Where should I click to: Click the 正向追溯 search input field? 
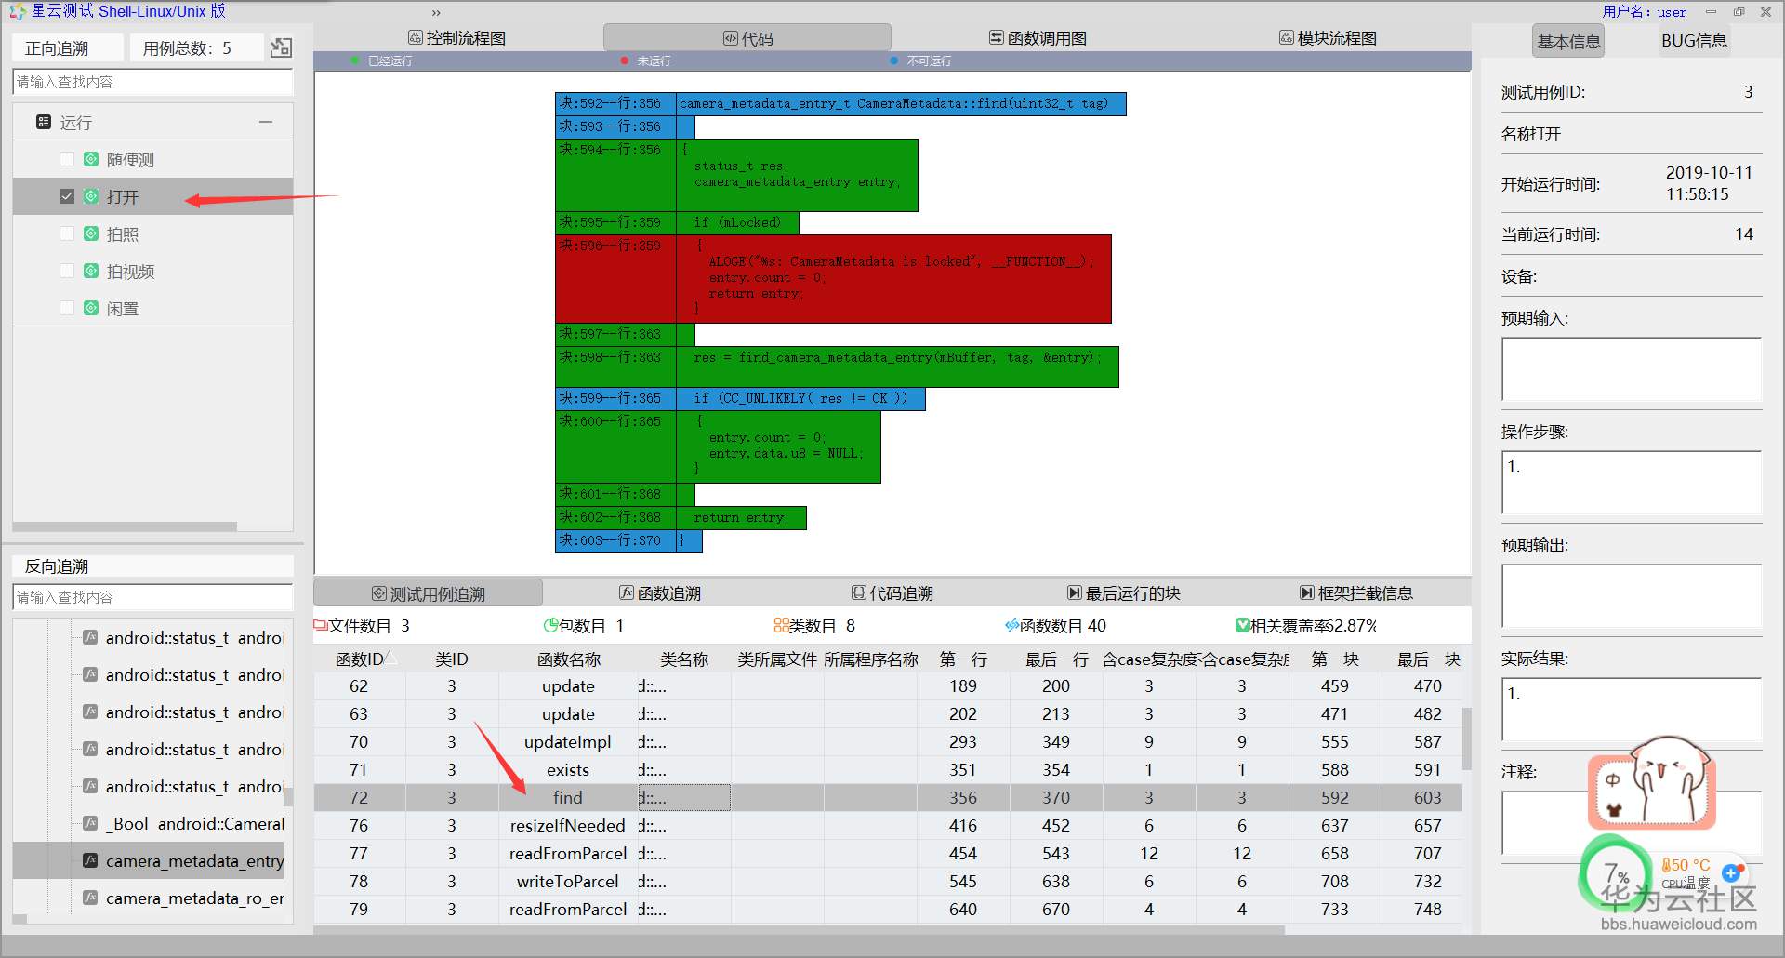tap(153, 82)
